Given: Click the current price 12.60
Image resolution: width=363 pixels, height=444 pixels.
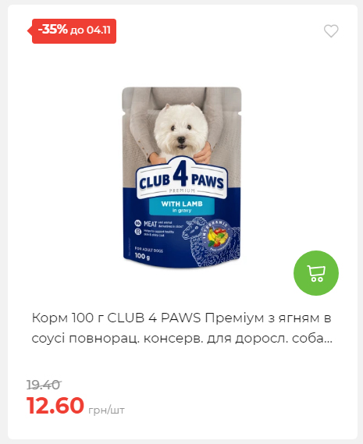Looking at the screenshot, I should [55, 405].
